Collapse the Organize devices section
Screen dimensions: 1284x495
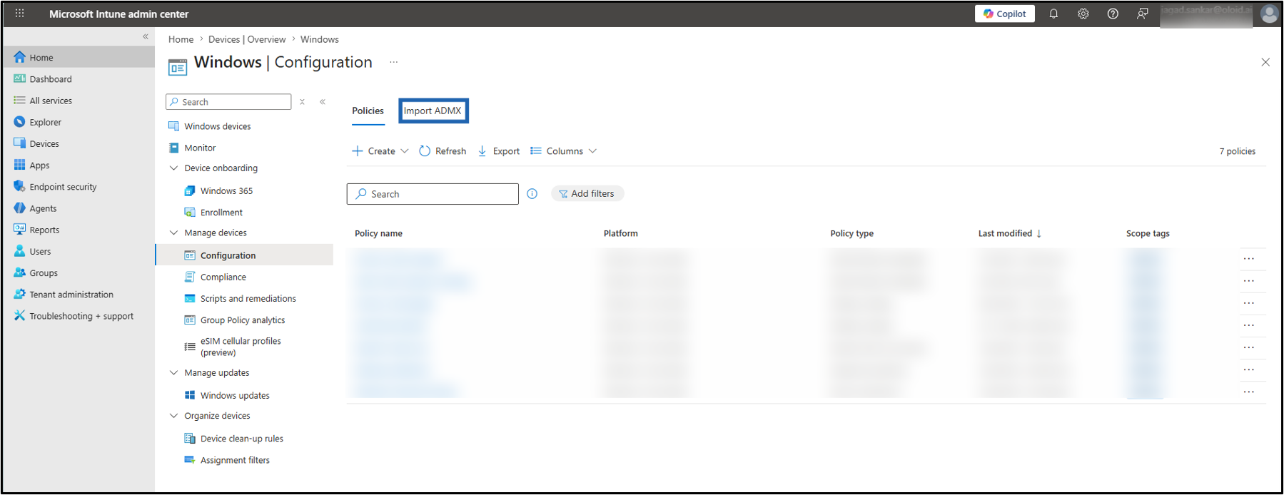[173, 416]
